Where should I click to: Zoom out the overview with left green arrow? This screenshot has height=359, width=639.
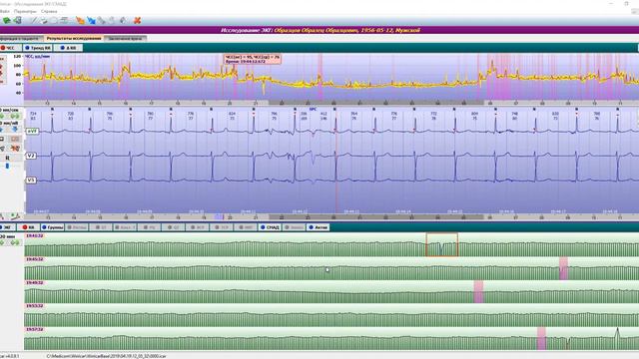[x=2, y=243]
